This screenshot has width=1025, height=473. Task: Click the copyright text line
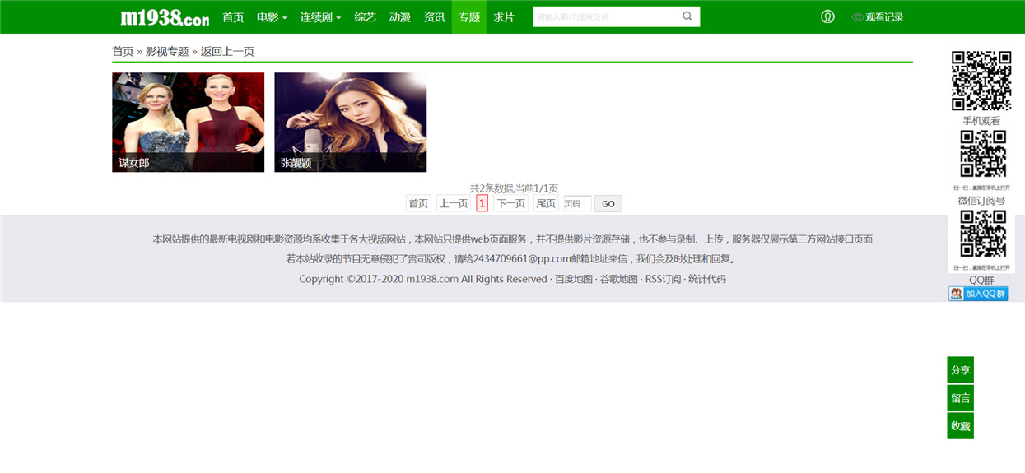(423, 279)
